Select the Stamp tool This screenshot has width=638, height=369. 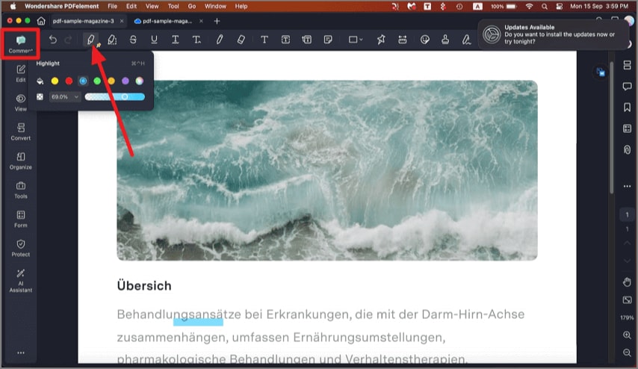(445, 40)
